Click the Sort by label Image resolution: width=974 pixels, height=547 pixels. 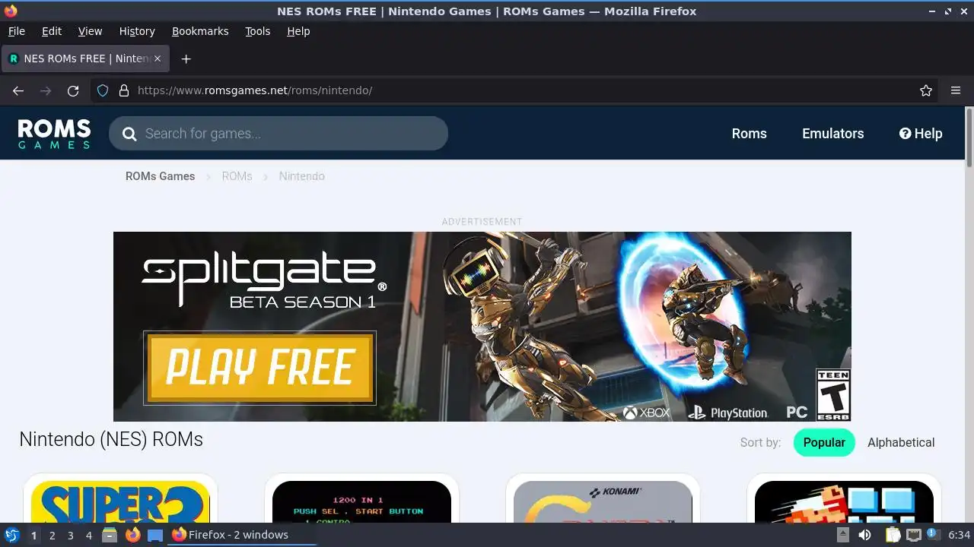[x=760, y=442]
